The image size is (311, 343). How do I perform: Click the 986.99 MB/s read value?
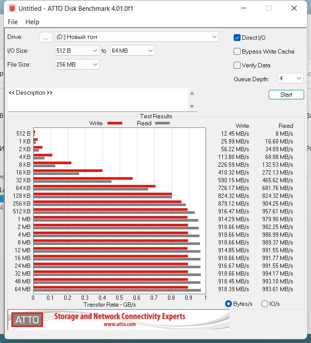278,235
